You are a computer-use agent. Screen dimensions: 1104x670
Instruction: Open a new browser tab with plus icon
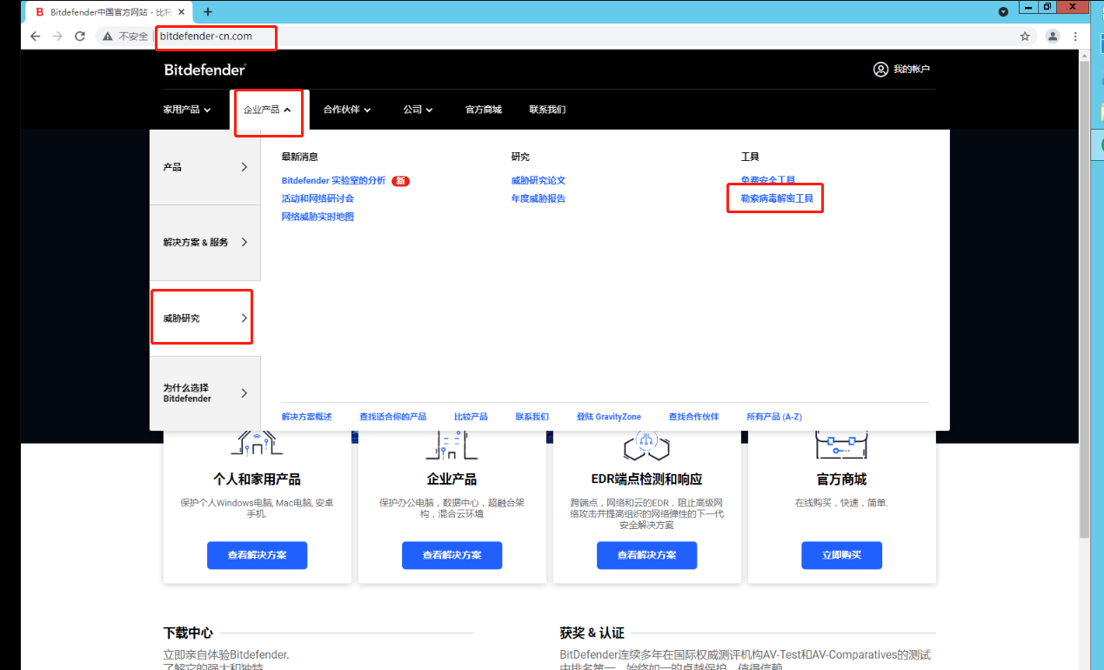point(208,12)
